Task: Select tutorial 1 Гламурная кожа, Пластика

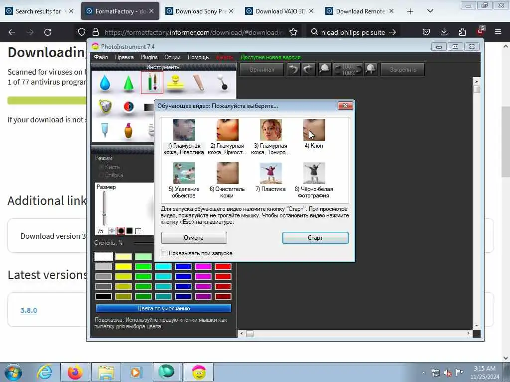Action: click(x=184, y=137)
